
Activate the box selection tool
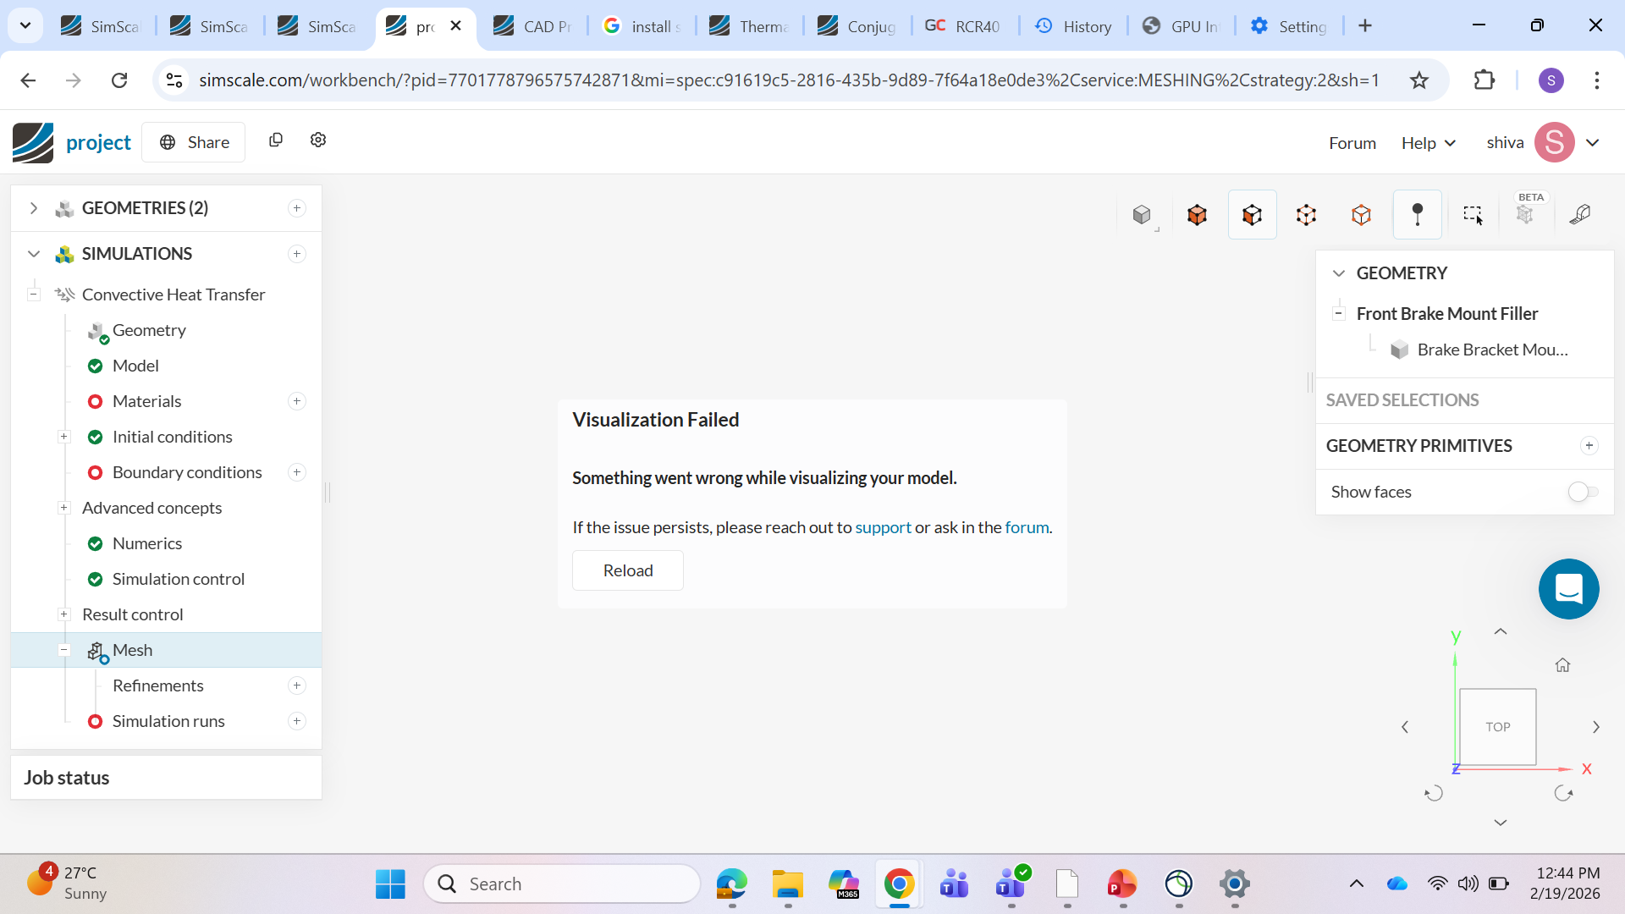coord(1473,215)
